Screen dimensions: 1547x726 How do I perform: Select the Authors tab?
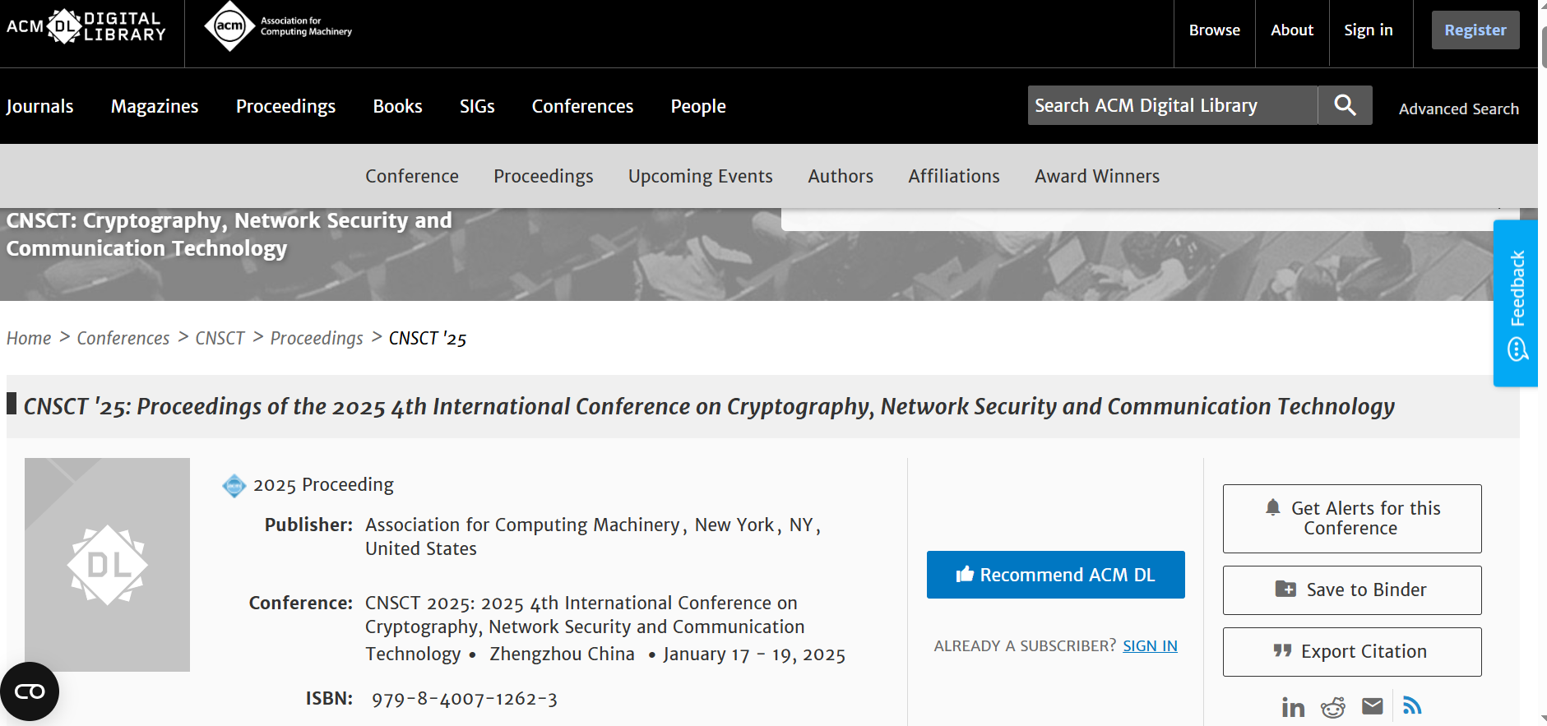[x=841, y=176]
